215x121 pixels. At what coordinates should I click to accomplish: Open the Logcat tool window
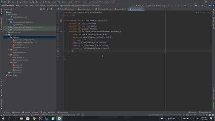(35, 112)
